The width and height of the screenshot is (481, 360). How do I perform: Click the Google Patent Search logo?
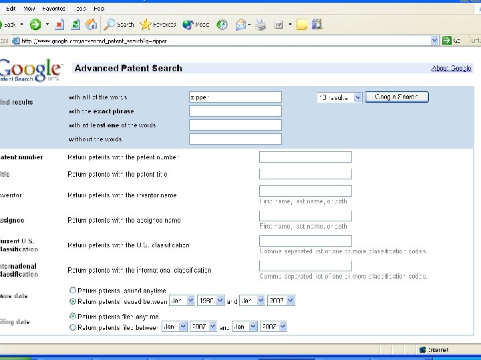[x=31, y=71]
